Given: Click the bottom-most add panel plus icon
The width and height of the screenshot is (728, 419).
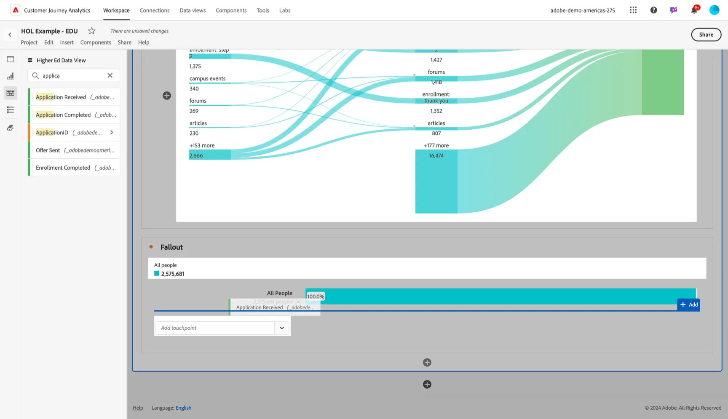Looking at the screenshot, I should (427, 384).
